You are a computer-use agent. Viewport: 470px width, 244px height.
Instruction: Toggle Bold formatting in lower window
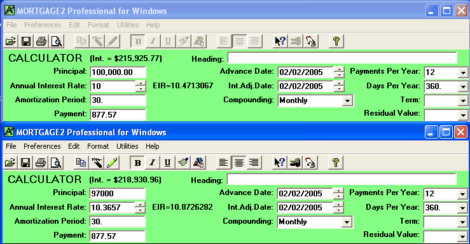point(137,163)
